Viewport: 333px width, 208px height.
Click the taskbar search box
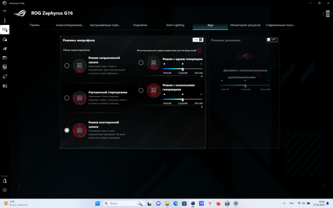[124, 204]
